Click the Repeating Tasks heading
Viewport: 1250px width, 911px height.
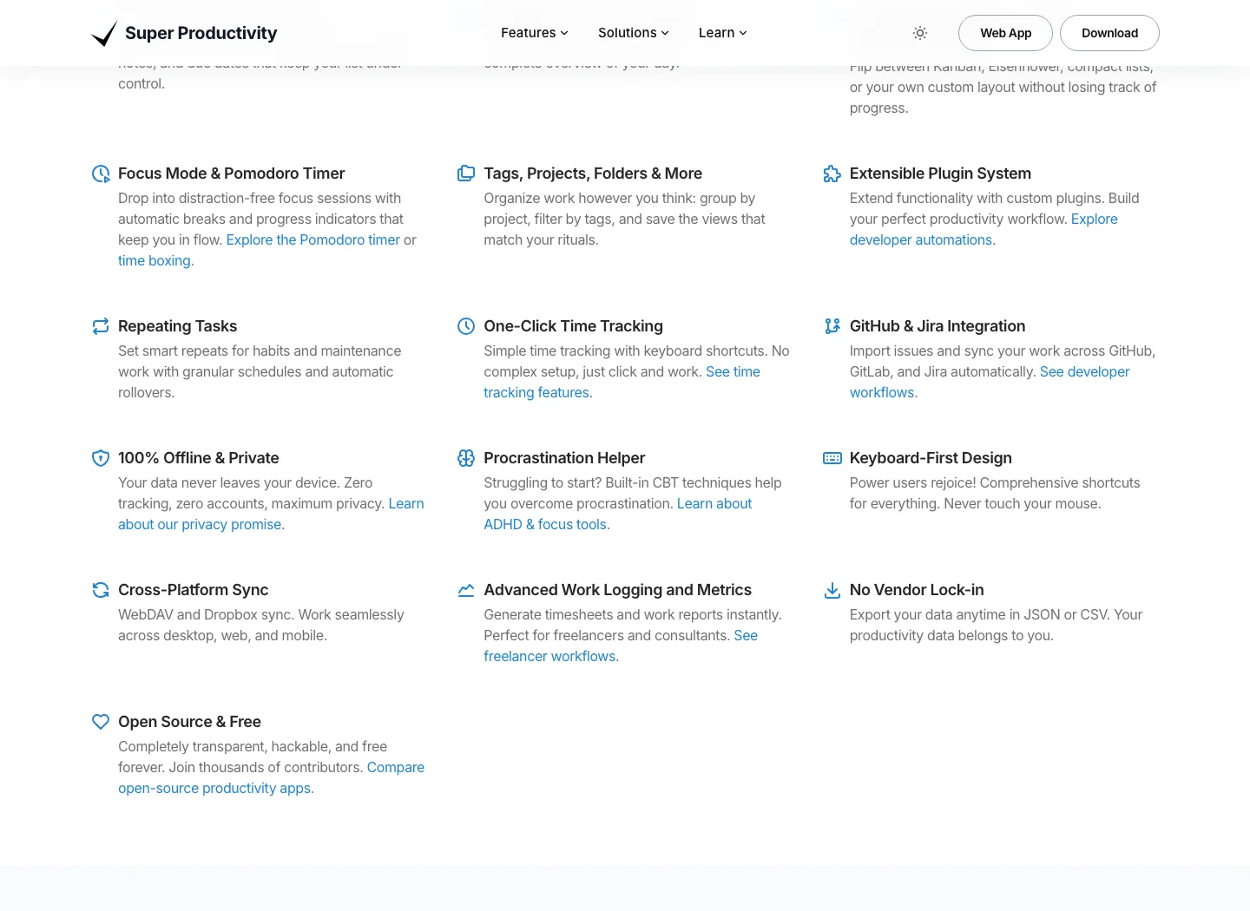pos(177,326)
